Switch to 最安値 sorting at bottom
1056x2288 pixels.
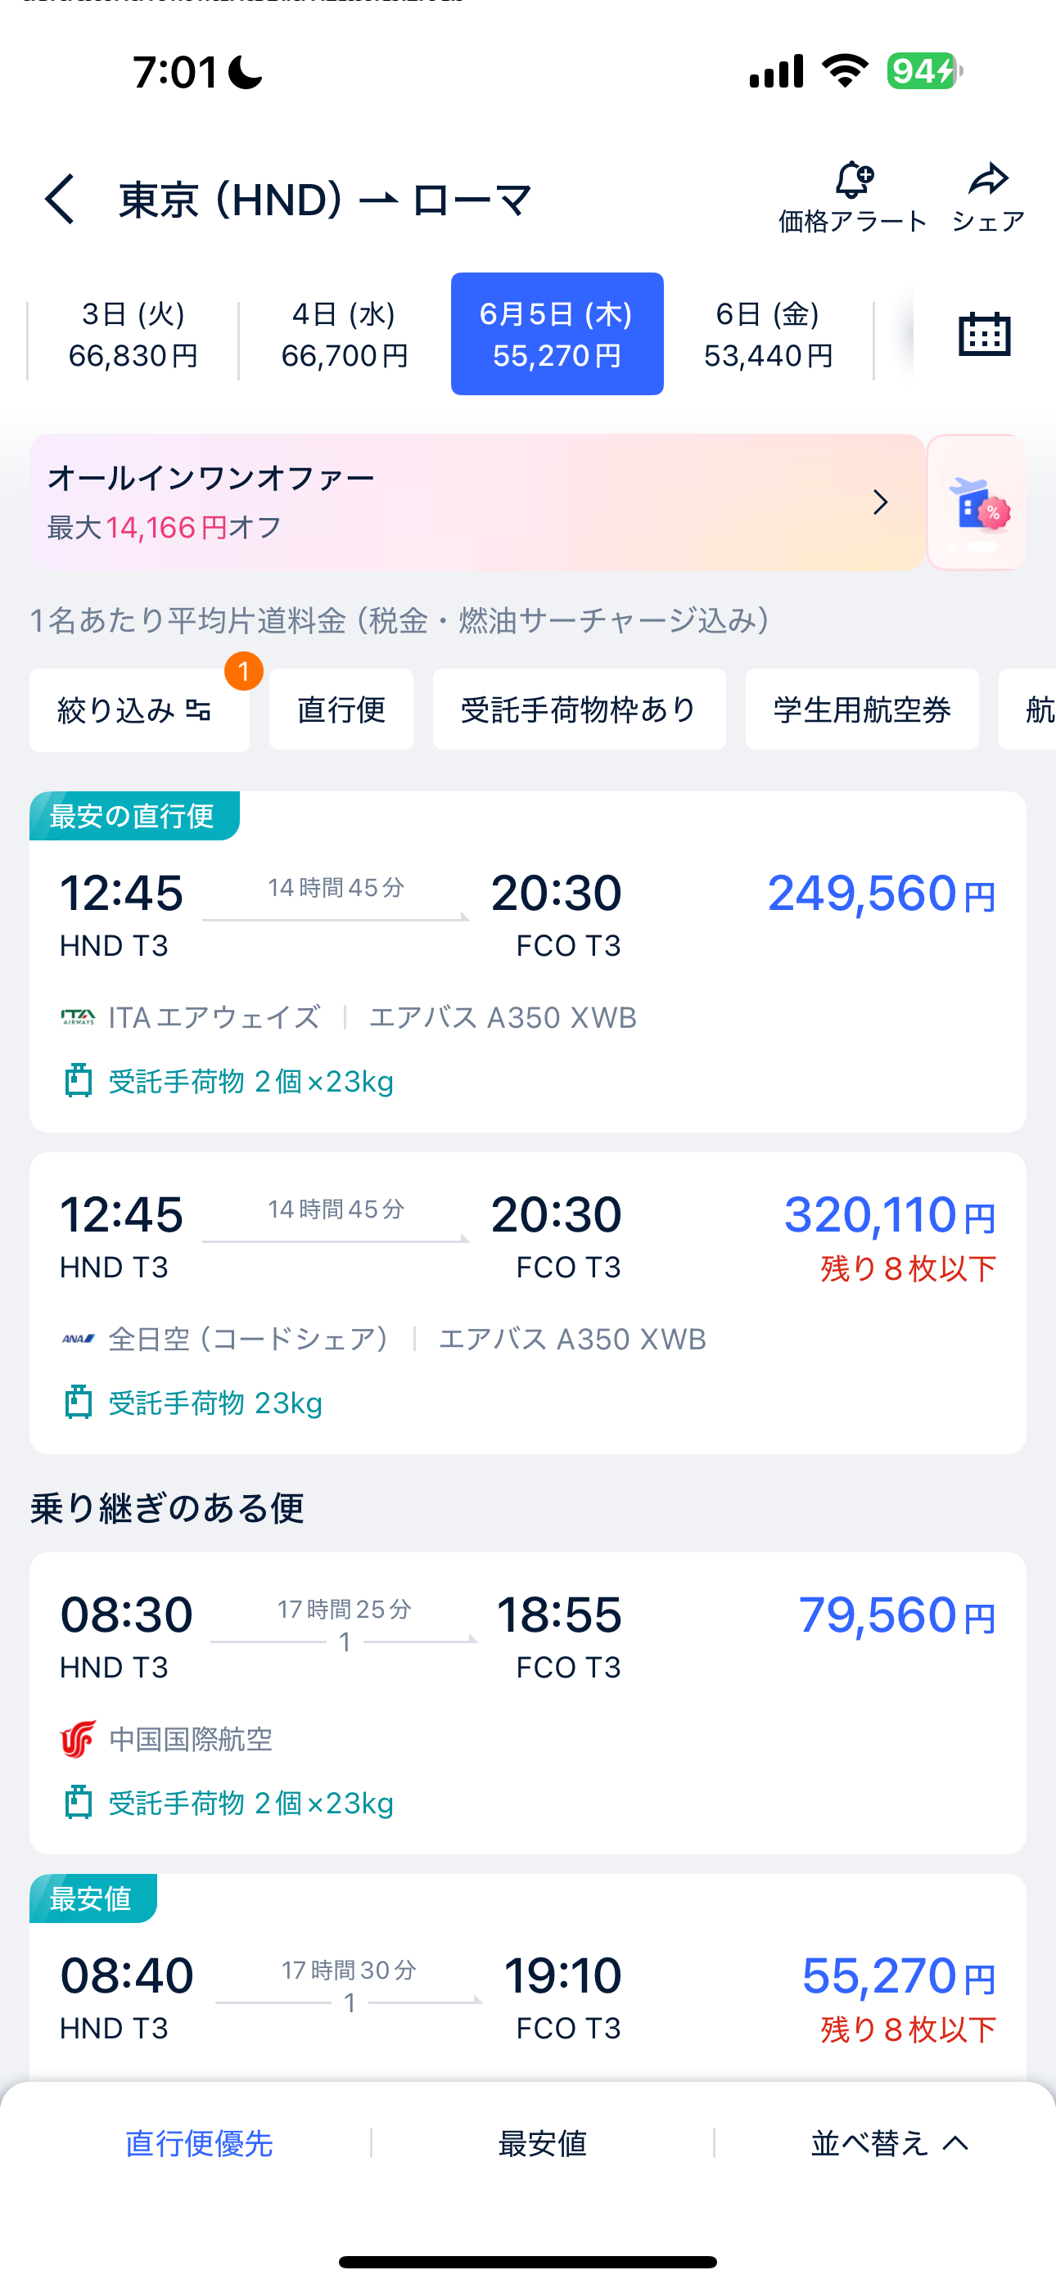pos(542,2143)
